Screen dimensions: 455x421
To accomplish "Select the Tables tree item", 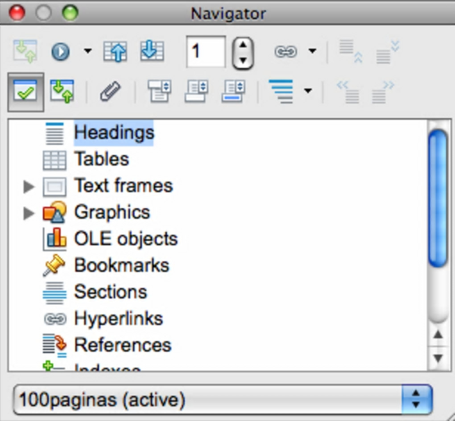I will 102,159.
